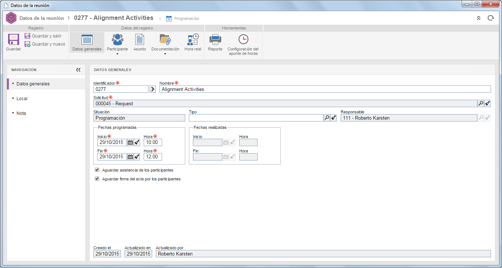
Task: Open the Asunto document icon
Action: click(x=140, y=39)
